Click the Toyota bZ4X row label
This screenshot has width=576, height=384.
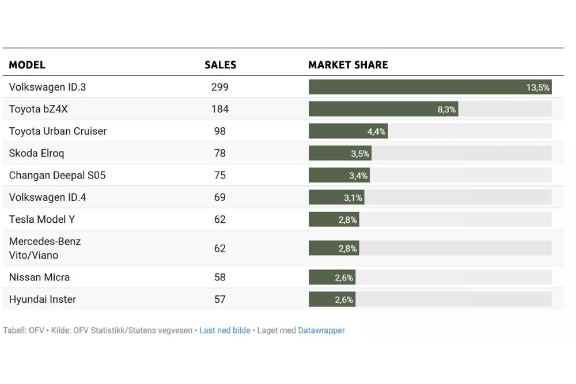click(39, 109)
